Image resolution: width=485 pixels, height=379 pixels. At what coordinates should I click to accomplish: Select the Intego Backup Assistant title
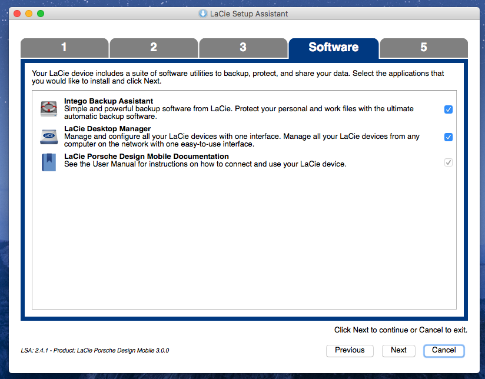[108, 101]
